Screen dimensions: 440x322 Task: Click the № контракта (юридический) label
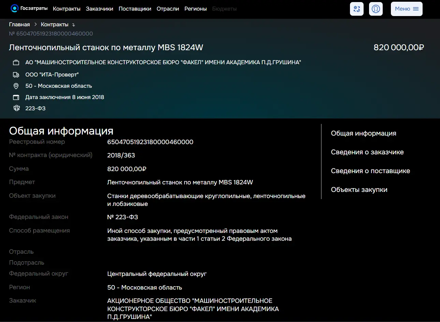[50, 155]
